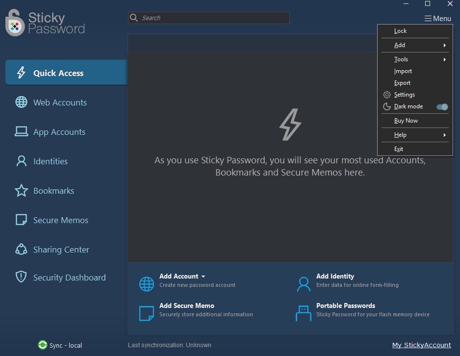Viewport: 460px width, 356px height.
Task: Click the green sync status icon
Action: tap(43, 345)
